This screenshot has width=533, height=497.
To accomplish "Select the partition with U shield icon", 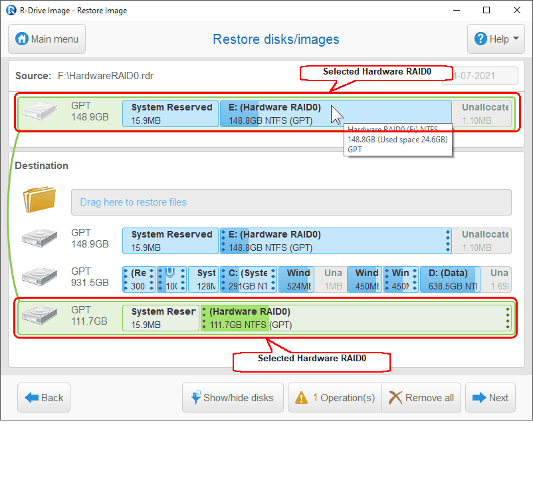I will click(x=171, y=279).
